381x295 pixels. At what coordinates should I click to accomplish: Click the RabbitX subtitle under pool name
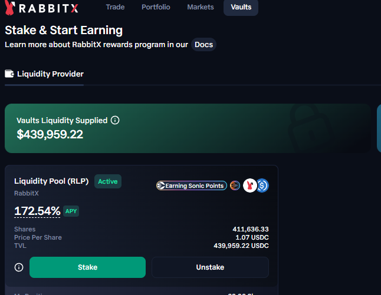tap(26, 193)
